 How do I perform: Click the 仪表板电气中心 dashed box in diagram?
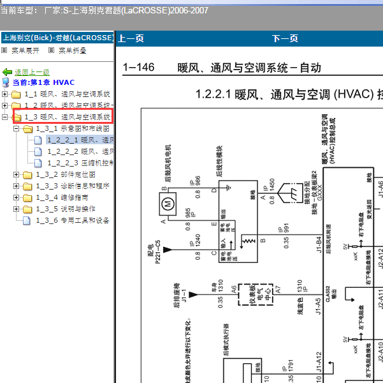(x=256, y=294)
